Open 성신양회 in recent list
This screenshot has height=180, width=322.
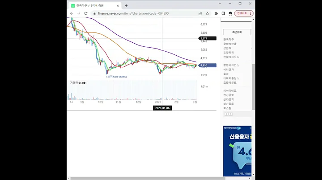229,104
